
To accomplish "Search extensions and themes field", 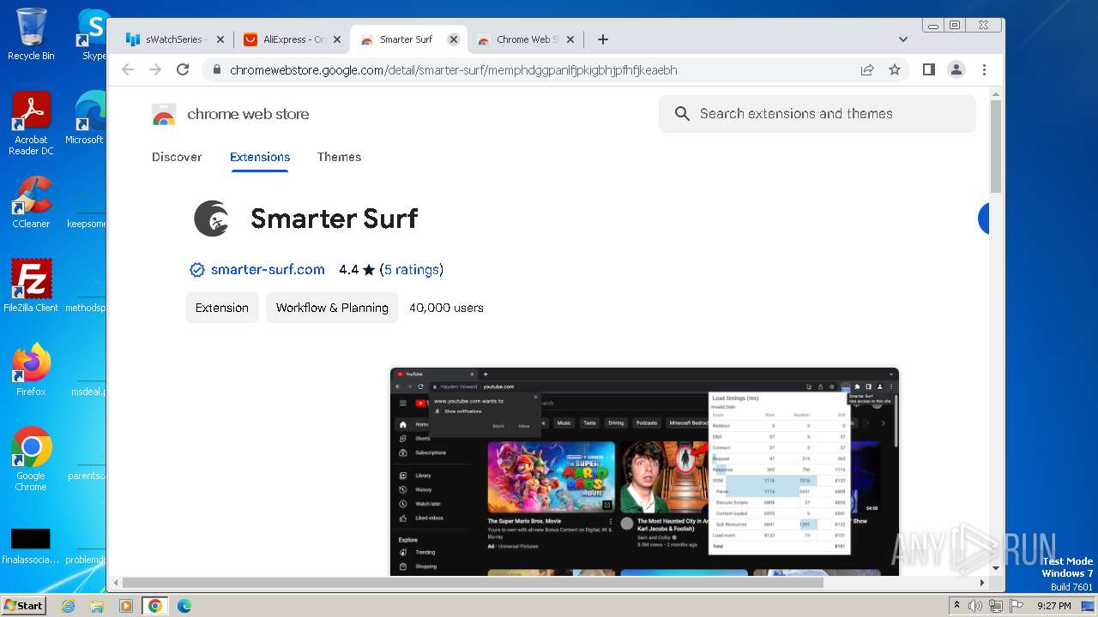I will (x=817, y=114).
